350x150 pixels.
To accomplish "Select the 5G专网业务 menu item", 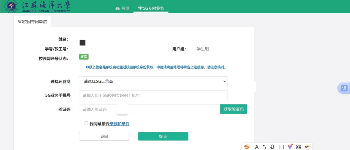I will coord(151,8).
